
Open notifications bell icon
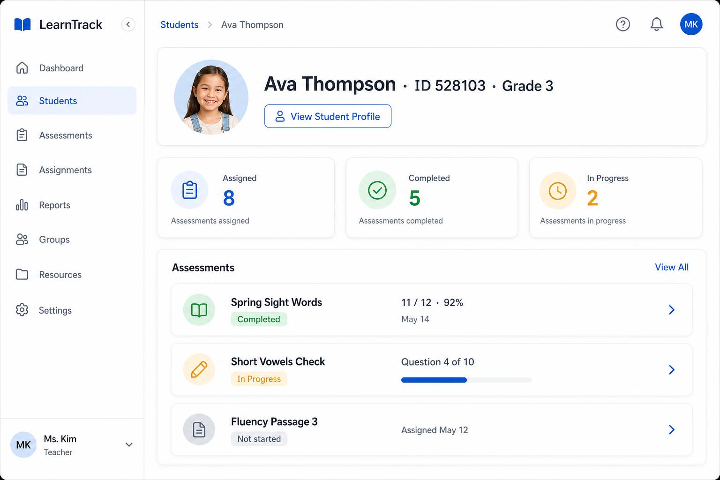tap(656, 24)
